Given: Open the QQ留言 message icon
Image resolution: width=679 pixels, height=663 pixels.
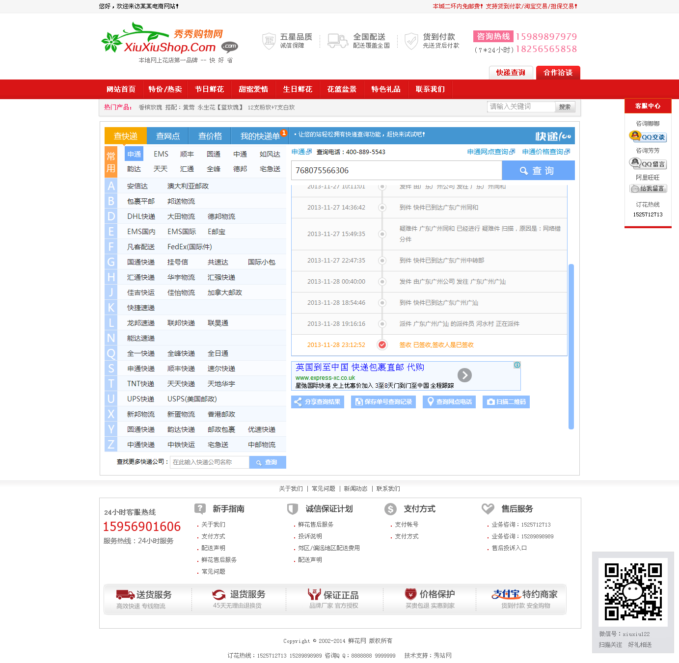Looking at the screenshot, I should point(648,163).
